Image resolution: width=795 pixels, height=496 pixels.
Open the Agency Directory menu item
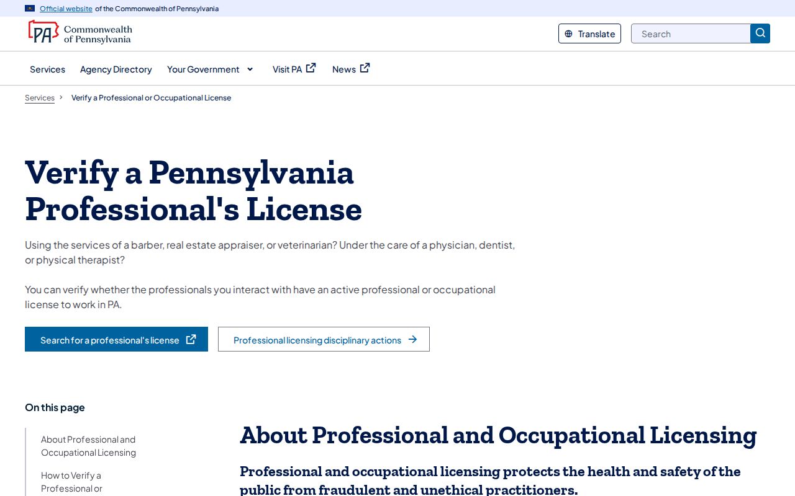click(116, 69)
